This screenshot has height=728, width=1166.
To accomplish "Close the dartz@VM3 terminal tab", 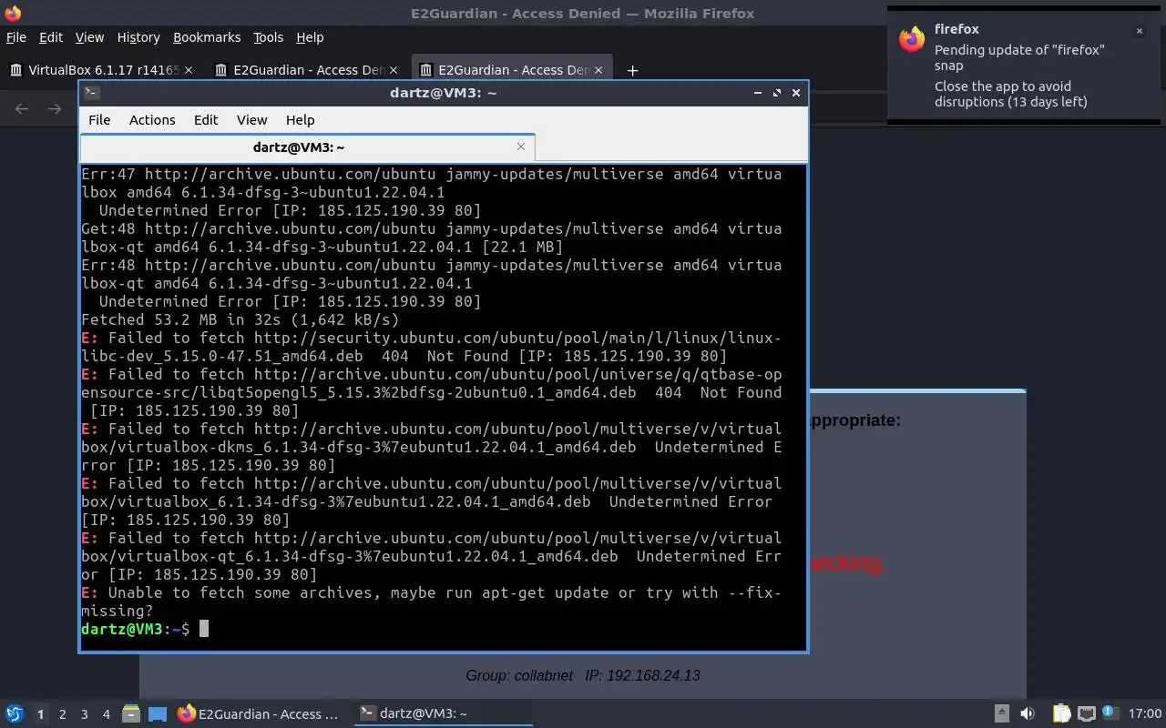I will click(x=521, y=147).
